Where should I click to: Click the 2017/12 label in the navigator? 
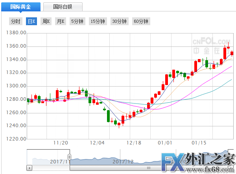point(123,161)
